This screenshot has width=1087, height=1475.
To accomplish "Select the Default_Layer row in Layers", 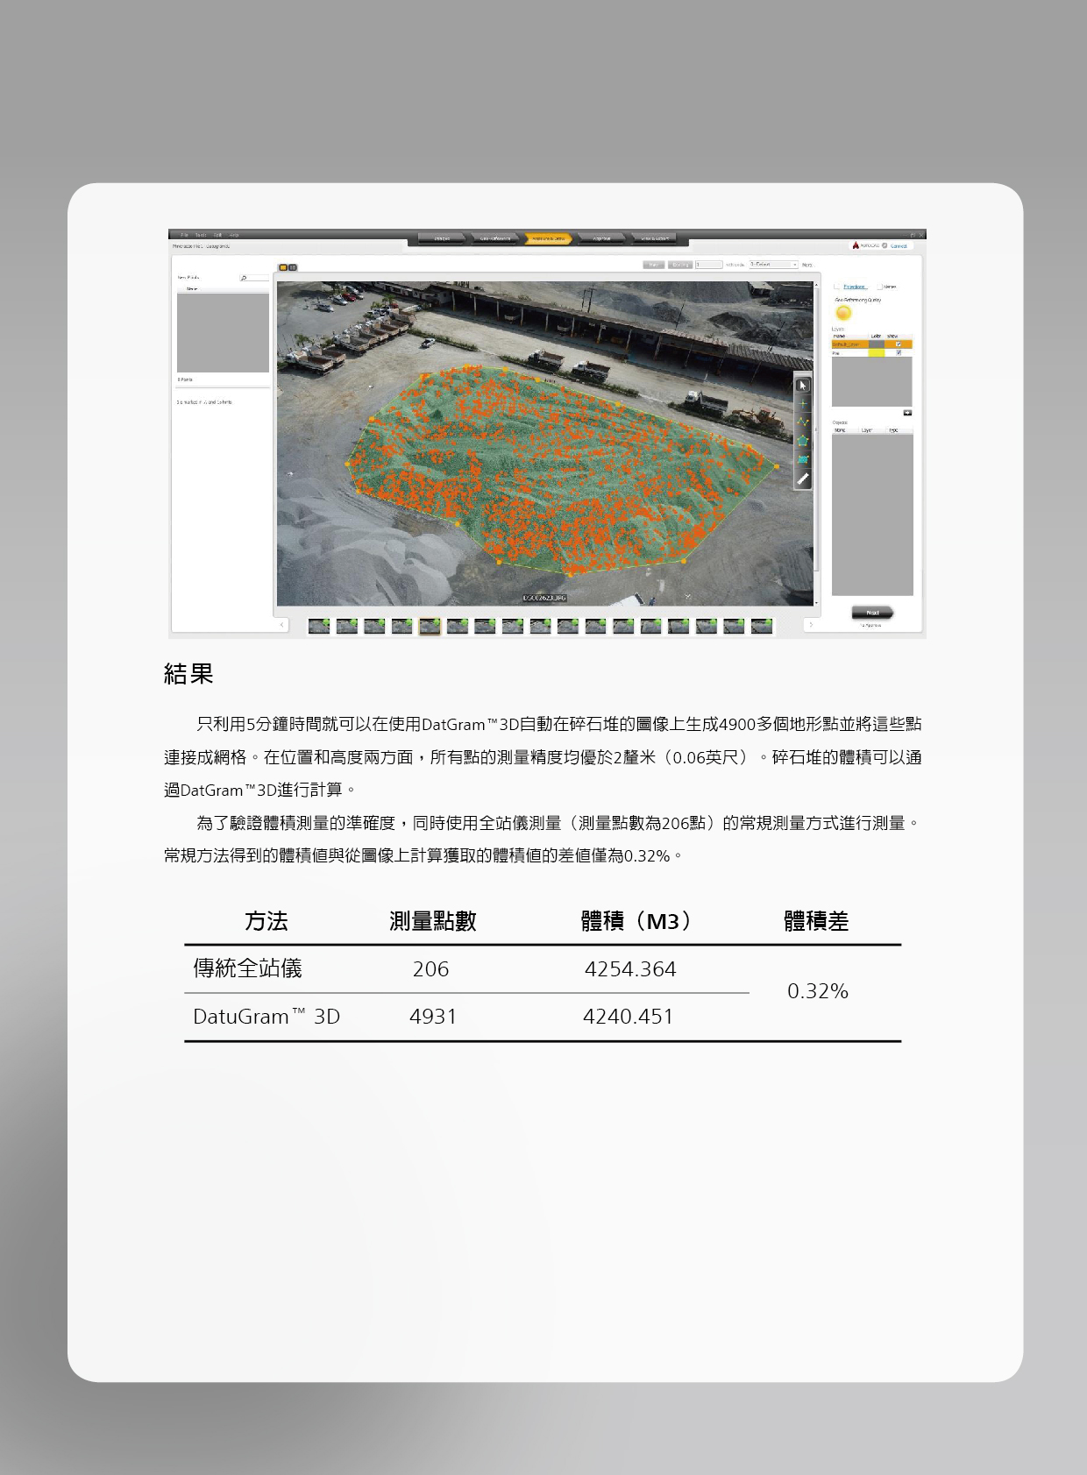I will click(x=872, y=344).
